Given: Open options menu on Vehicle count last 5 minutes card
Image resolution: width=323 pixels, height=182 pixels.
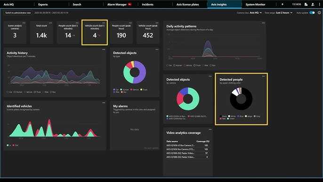Looking at the screenshot, I should tap(104, 23).
